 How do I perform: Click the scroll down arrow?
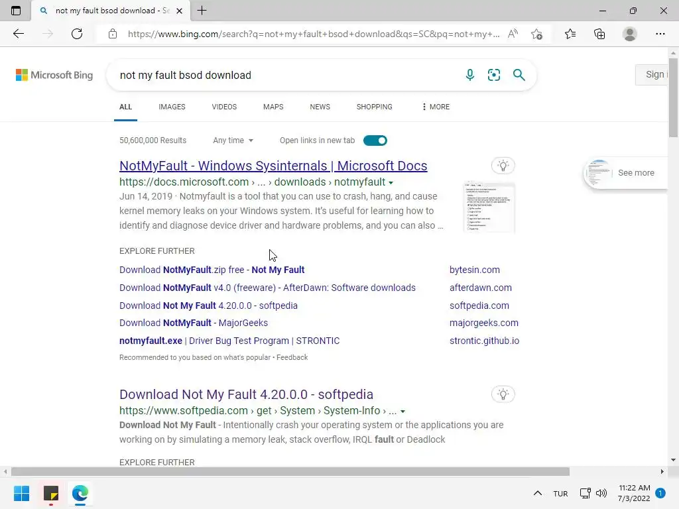click(673, 460)
